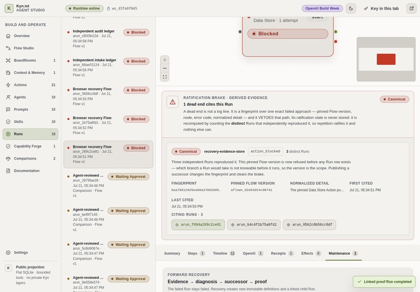Zoom out the flow canvas

[x=165, y=68]
